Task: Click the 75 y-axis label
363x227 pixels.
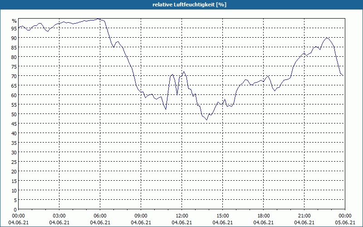Action: pyautogui.click(x=14, y=66)
